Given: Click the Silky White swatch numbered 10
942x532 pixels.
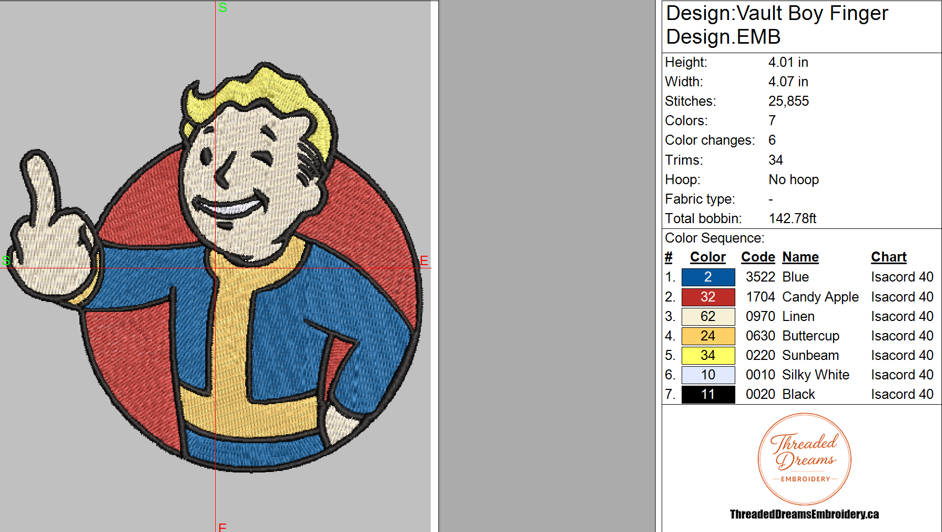Looking at the screenshot, I should coord(708,375).
